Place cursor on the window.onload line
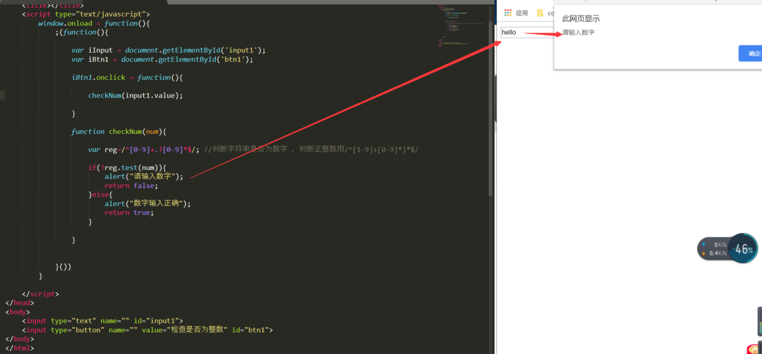 tap(94, 23)
